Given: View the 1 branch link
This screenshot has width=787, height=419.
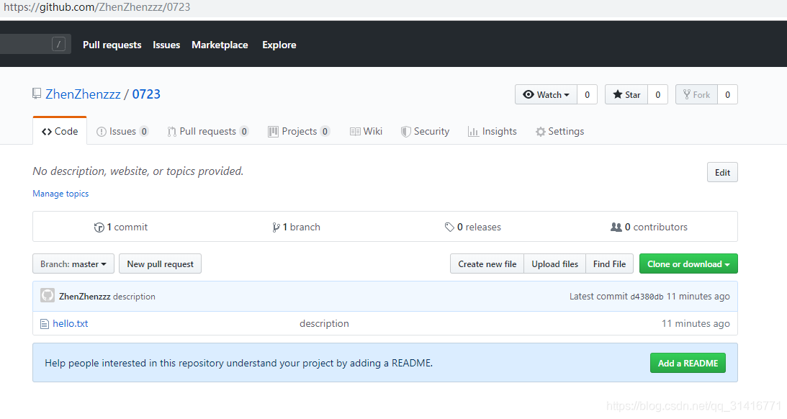Looking at the screenshot, I should (296, 227).
